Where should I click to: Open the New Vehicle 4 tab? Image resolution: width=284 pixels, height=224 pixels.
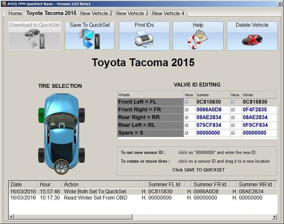tap(168, 13)
